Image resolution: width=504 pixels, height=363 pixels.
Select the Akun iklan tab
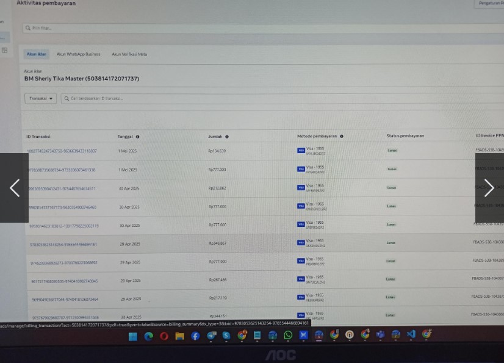coord(36,54)
